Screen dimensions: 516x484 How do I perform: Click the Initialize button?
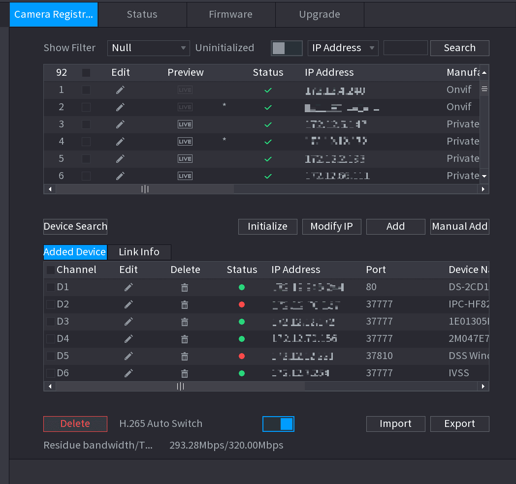[267, 227]
